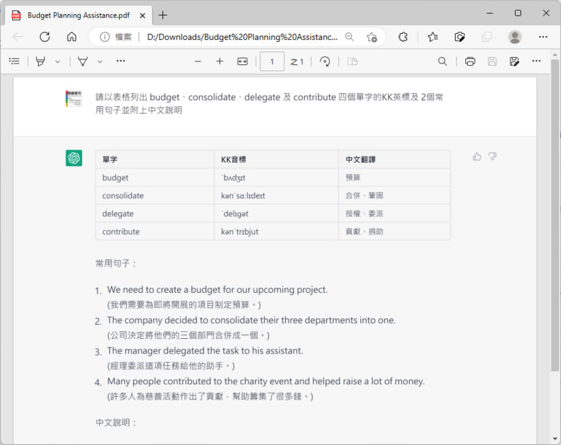Expand the erase tool dropdown arrow
Viewport: 561px width, 445px height.
(99, 62)
